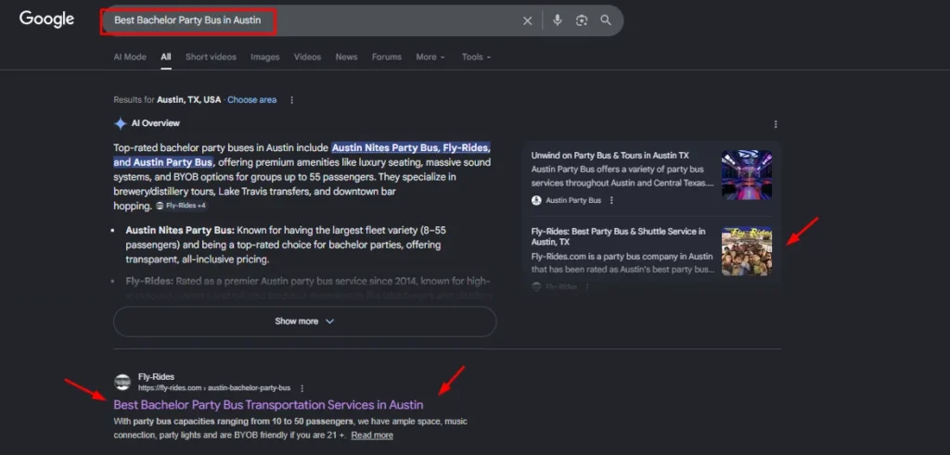Click the Fly-Rides +4 sources chip

181,206
